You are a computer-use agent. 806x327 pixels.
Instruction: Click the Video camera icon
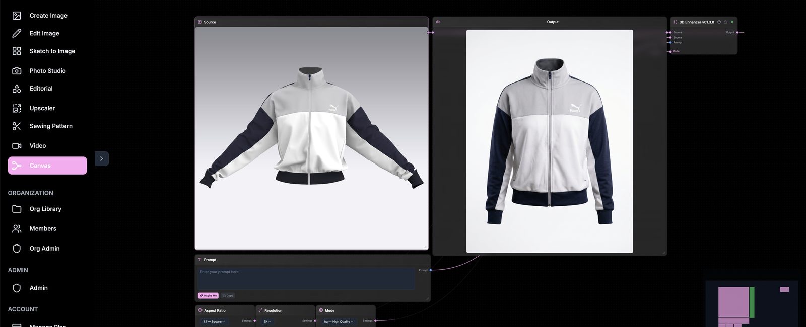(x=17, y=146)
